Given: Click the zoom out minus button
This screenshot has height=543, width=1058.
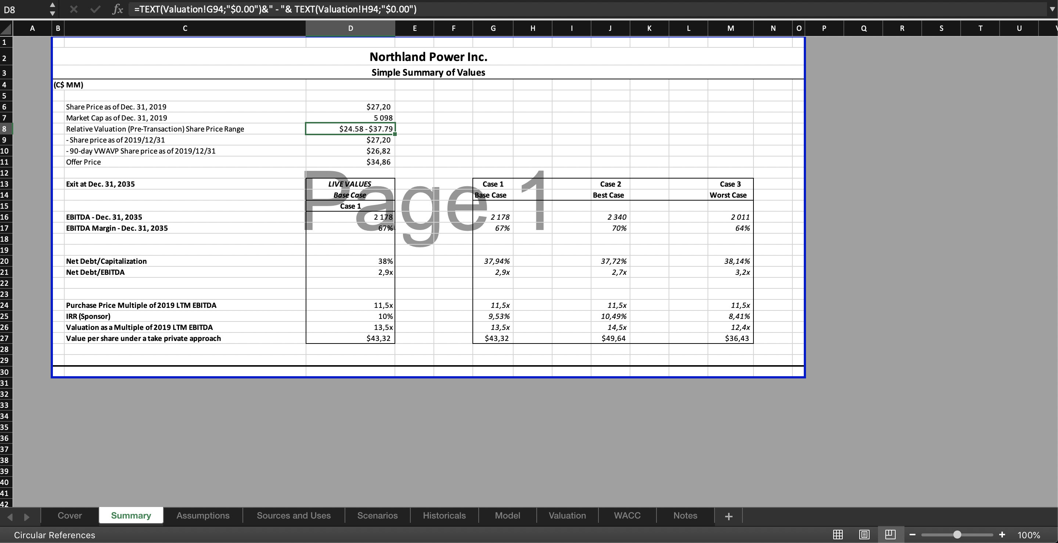Looking at the screenshot, I should pos(913,535).
